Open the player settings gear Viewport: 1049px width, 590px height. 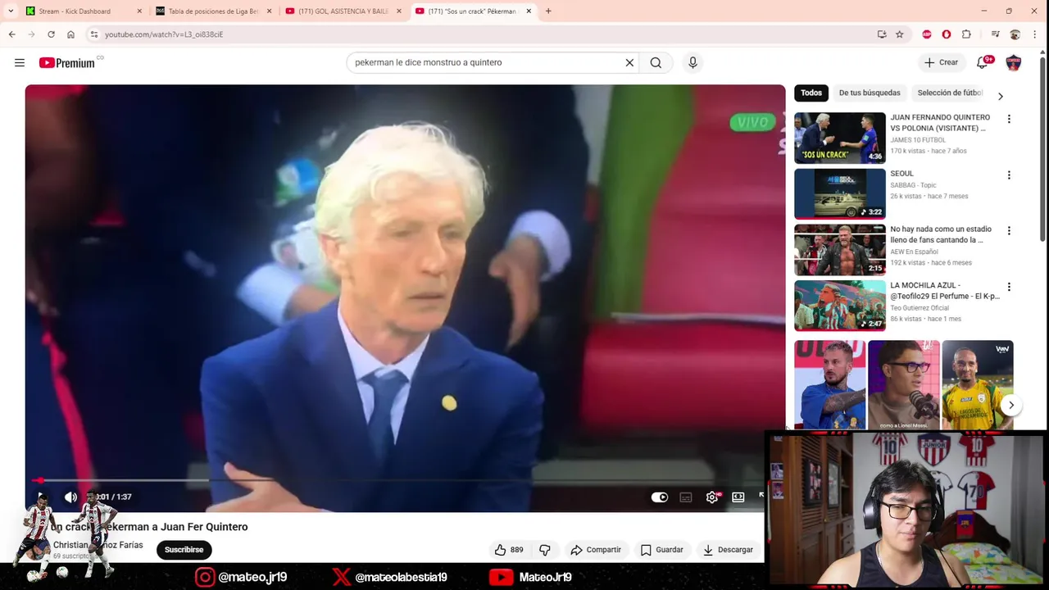coord(712,497)
